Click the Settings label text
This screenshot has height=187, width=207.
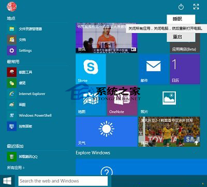25,51
